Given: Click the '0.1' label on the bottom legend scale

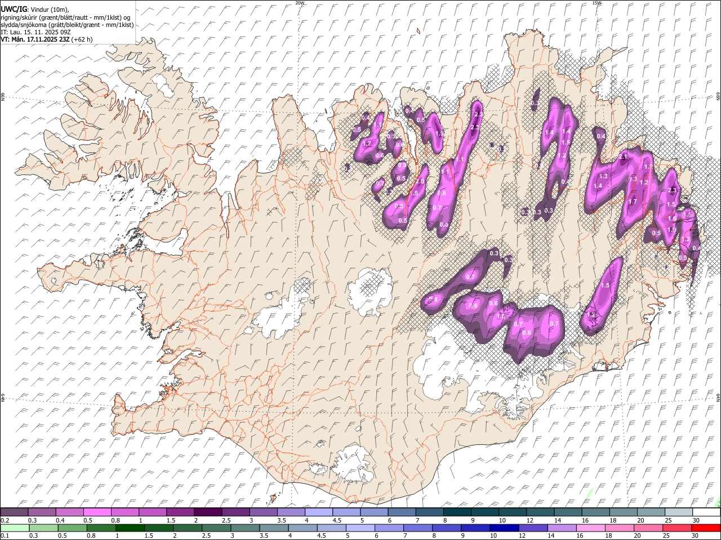Looking at the screenshot, I should point(4,536).
